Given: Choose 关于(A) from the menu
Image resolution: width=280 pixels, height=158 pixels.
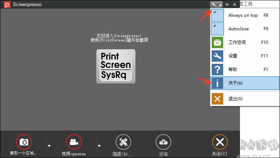Looking at the screenshot, I should (x=245, y=83).
